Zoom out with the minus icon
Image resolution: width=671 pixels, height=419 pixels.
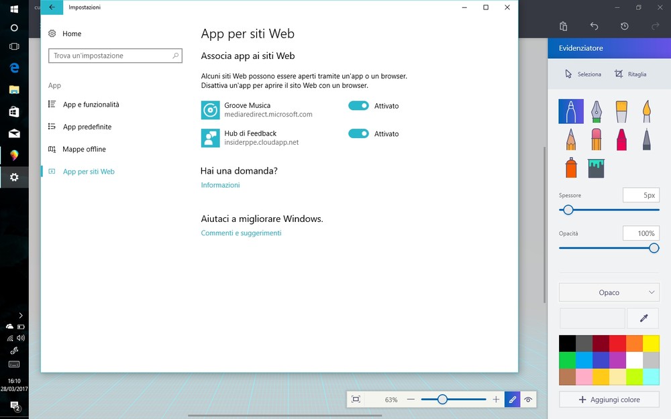pyautogui.click(x=411, y=400)
